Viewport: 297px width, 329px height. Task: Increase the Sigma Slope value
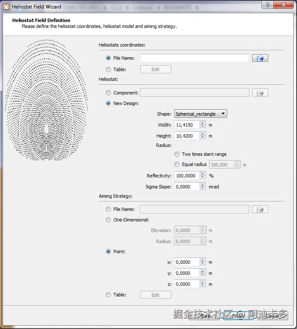203,185
